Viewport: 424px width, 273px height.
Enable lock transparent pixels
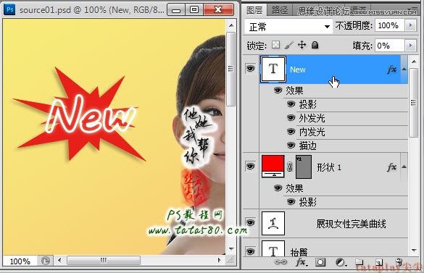click(x=276, y=45)
